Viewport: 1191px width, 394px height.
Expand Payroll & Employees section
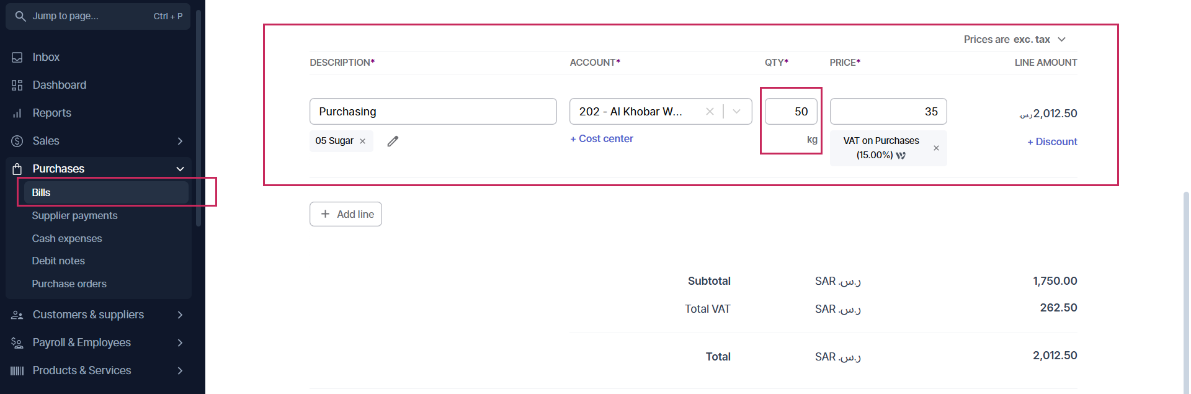click(180, 343)
